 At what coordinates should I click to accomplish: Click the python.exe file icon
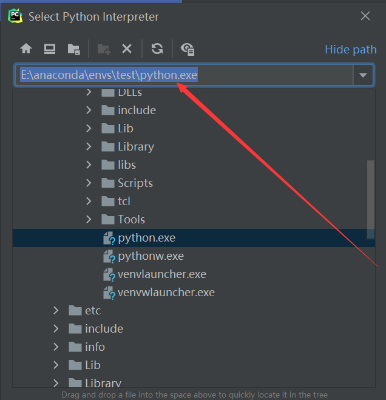pyautogui.click(x=109, y=239)
